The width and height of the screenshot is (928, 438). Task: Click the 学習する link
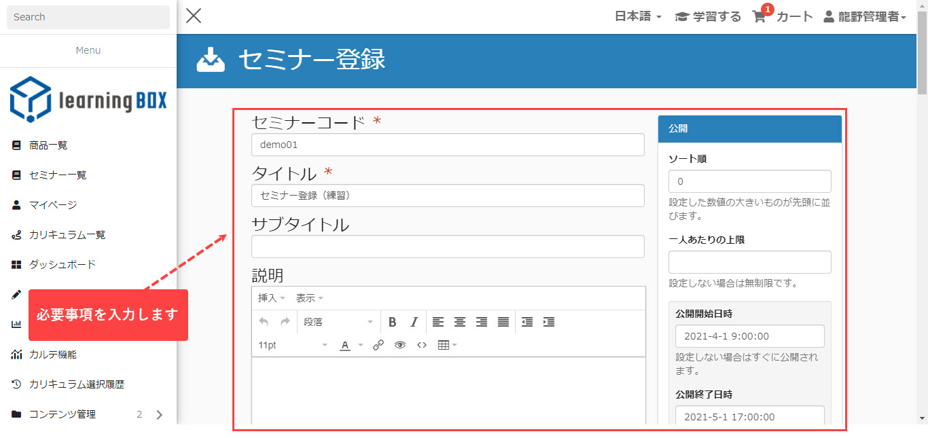coord(708,17)
